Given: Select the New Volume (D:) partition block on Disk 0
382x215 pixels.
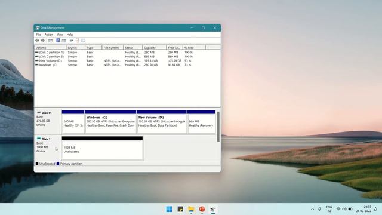Looking at the screenshot, I should click(162, 122).
